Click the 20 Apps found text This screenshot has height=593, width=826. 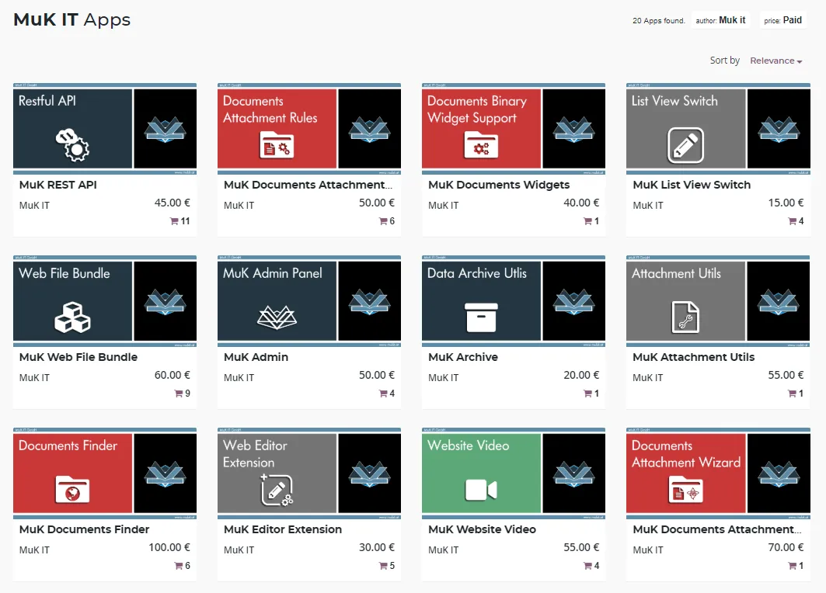coord(658,20)
